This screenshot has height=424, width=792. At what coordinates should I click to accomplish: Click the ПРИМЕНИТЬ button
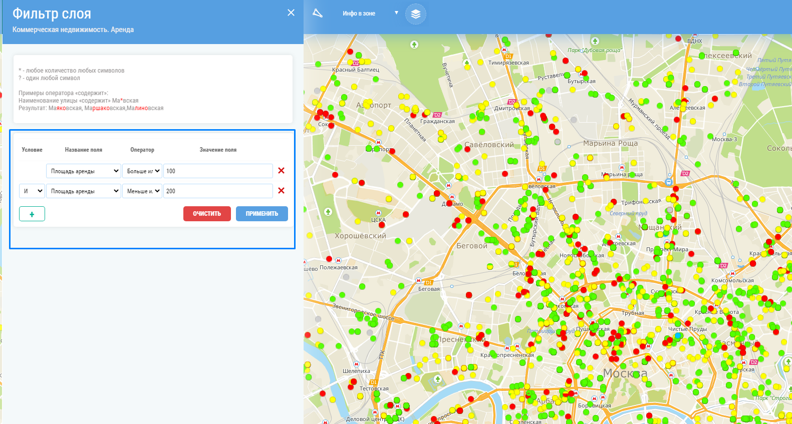pos(262,214)
